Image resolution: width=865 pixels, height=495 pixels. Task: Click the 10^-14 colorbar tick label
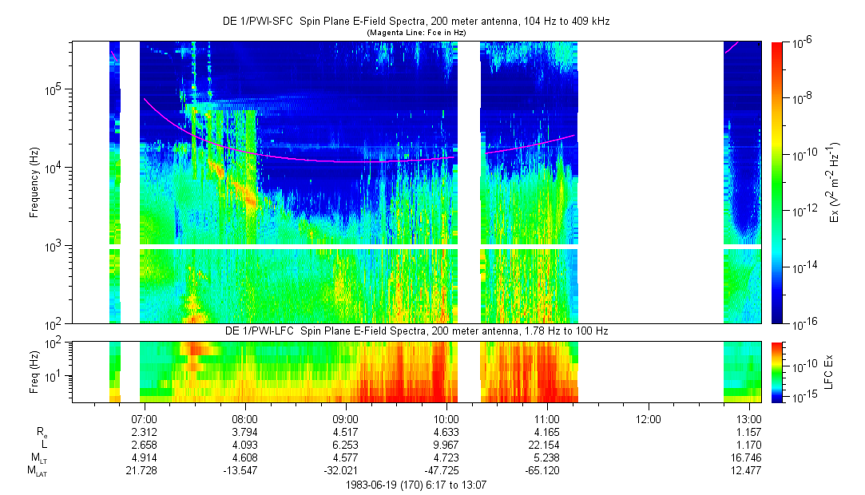[803, 268]
